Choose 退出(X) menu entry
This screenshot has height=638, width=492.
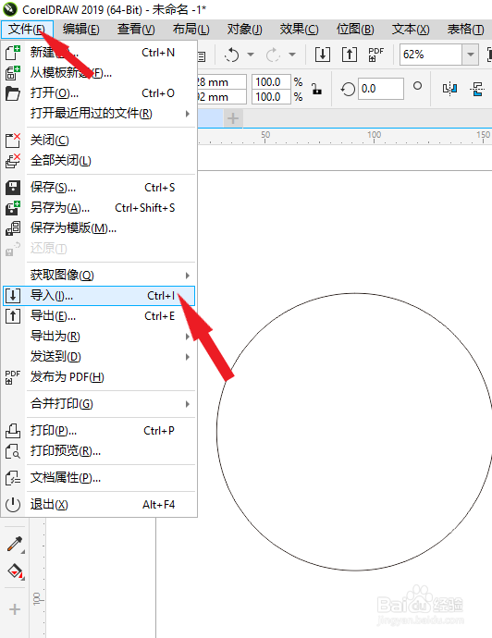(x=99, y=505)
